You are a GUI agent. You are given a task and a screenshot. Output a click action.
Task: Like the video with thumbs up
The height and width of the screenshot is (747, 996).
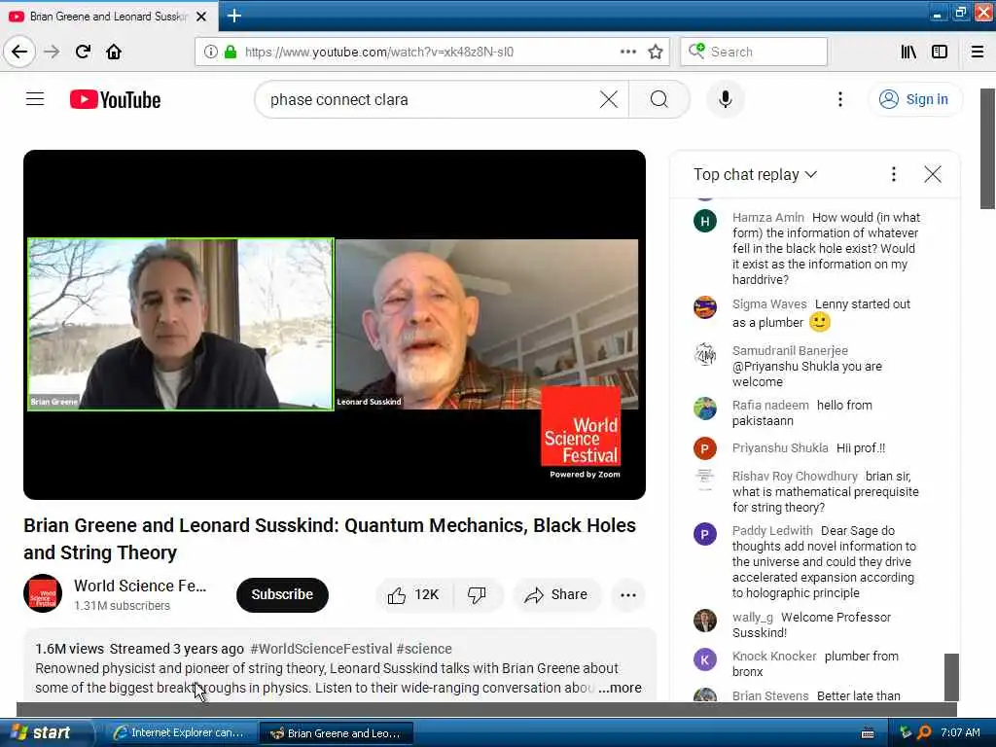coord(413,595)
